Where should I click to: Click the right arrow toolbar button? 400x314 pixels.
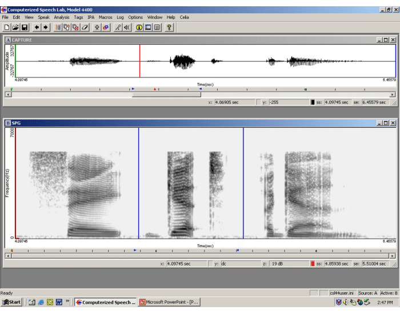(46, 27)
